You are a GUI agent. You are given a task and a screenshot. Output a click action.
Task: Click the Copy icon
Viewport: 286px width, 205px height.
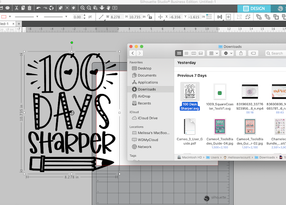pyautogui.click(x=23, y=8)
